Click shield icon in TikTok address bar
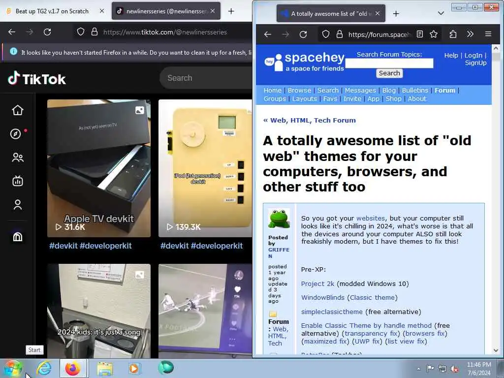This screenshot has height=378, width=504. click(81, 31)
